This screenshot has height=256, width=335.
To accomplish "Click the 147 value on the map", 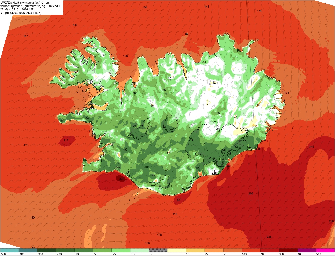I will pos(26,36).
